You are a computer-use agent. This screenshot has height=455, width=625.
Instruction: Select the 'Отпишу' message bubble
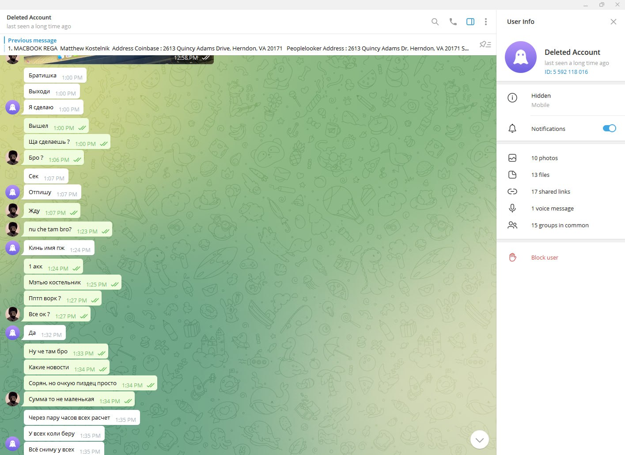[x=53, y=192]
